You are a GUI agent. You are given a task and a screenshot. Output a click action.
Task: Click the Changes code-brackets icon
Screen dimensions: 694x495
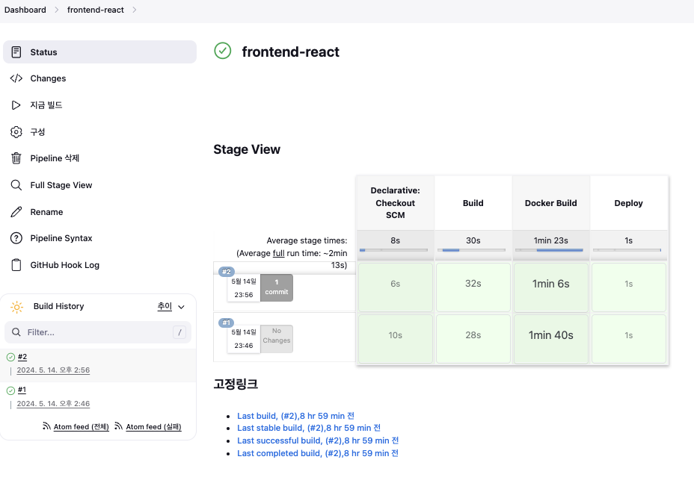pos(16,78)
